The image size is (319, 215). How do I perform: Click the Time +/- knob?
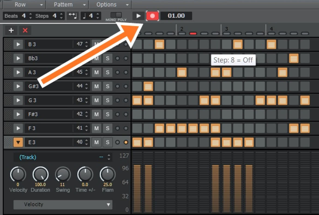pos(85,174)
